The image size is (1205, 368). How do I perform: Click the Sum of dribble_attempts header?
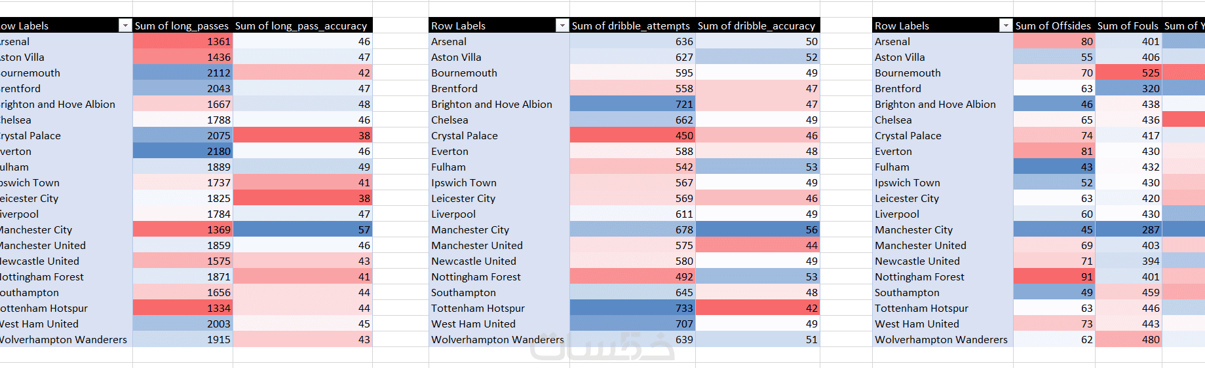[x=630, y=25]
